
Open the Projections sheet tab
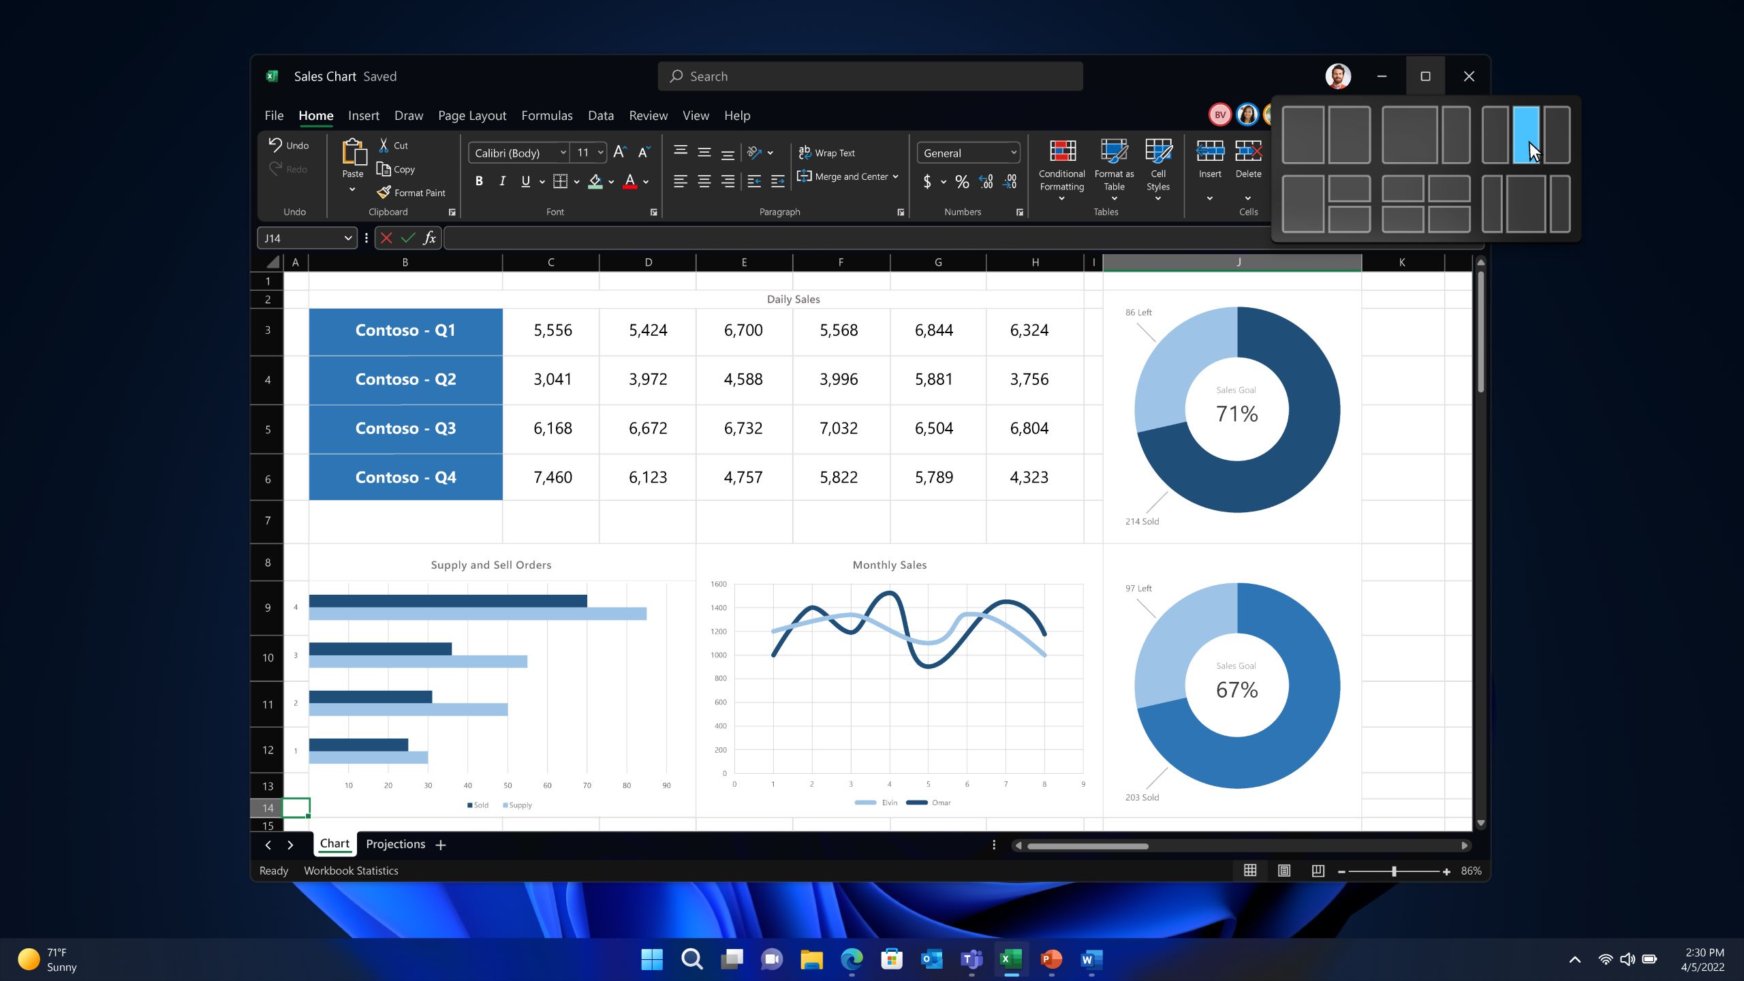pyautogui.click(x=395, y=843)
